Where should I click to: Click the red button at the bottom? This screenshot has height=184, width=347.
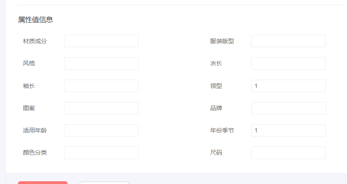[43, 183]
